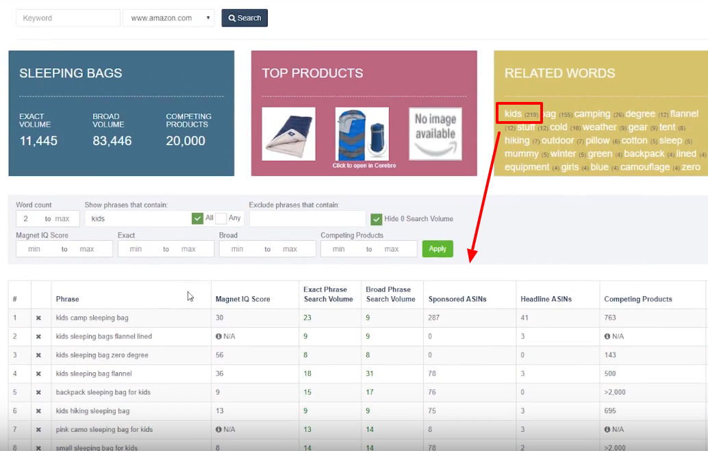Click phrase 'kids camp sleeping bag'
Screen dimensions: 708x451
[92, 318]
